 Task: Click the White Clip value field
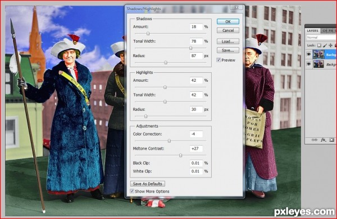tap(196, 171)
